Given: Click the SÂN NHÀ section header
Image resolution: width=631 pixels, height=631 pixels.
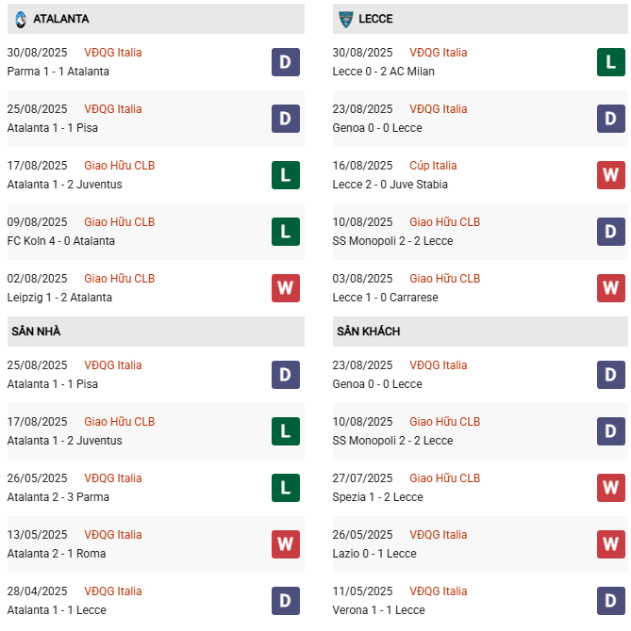Looking at the screenshot, I should point(36,332).
